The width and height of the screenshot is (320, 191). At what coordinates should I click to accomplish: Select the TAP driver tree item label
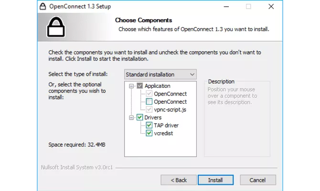pyautogui.click(x=166, y=125)
